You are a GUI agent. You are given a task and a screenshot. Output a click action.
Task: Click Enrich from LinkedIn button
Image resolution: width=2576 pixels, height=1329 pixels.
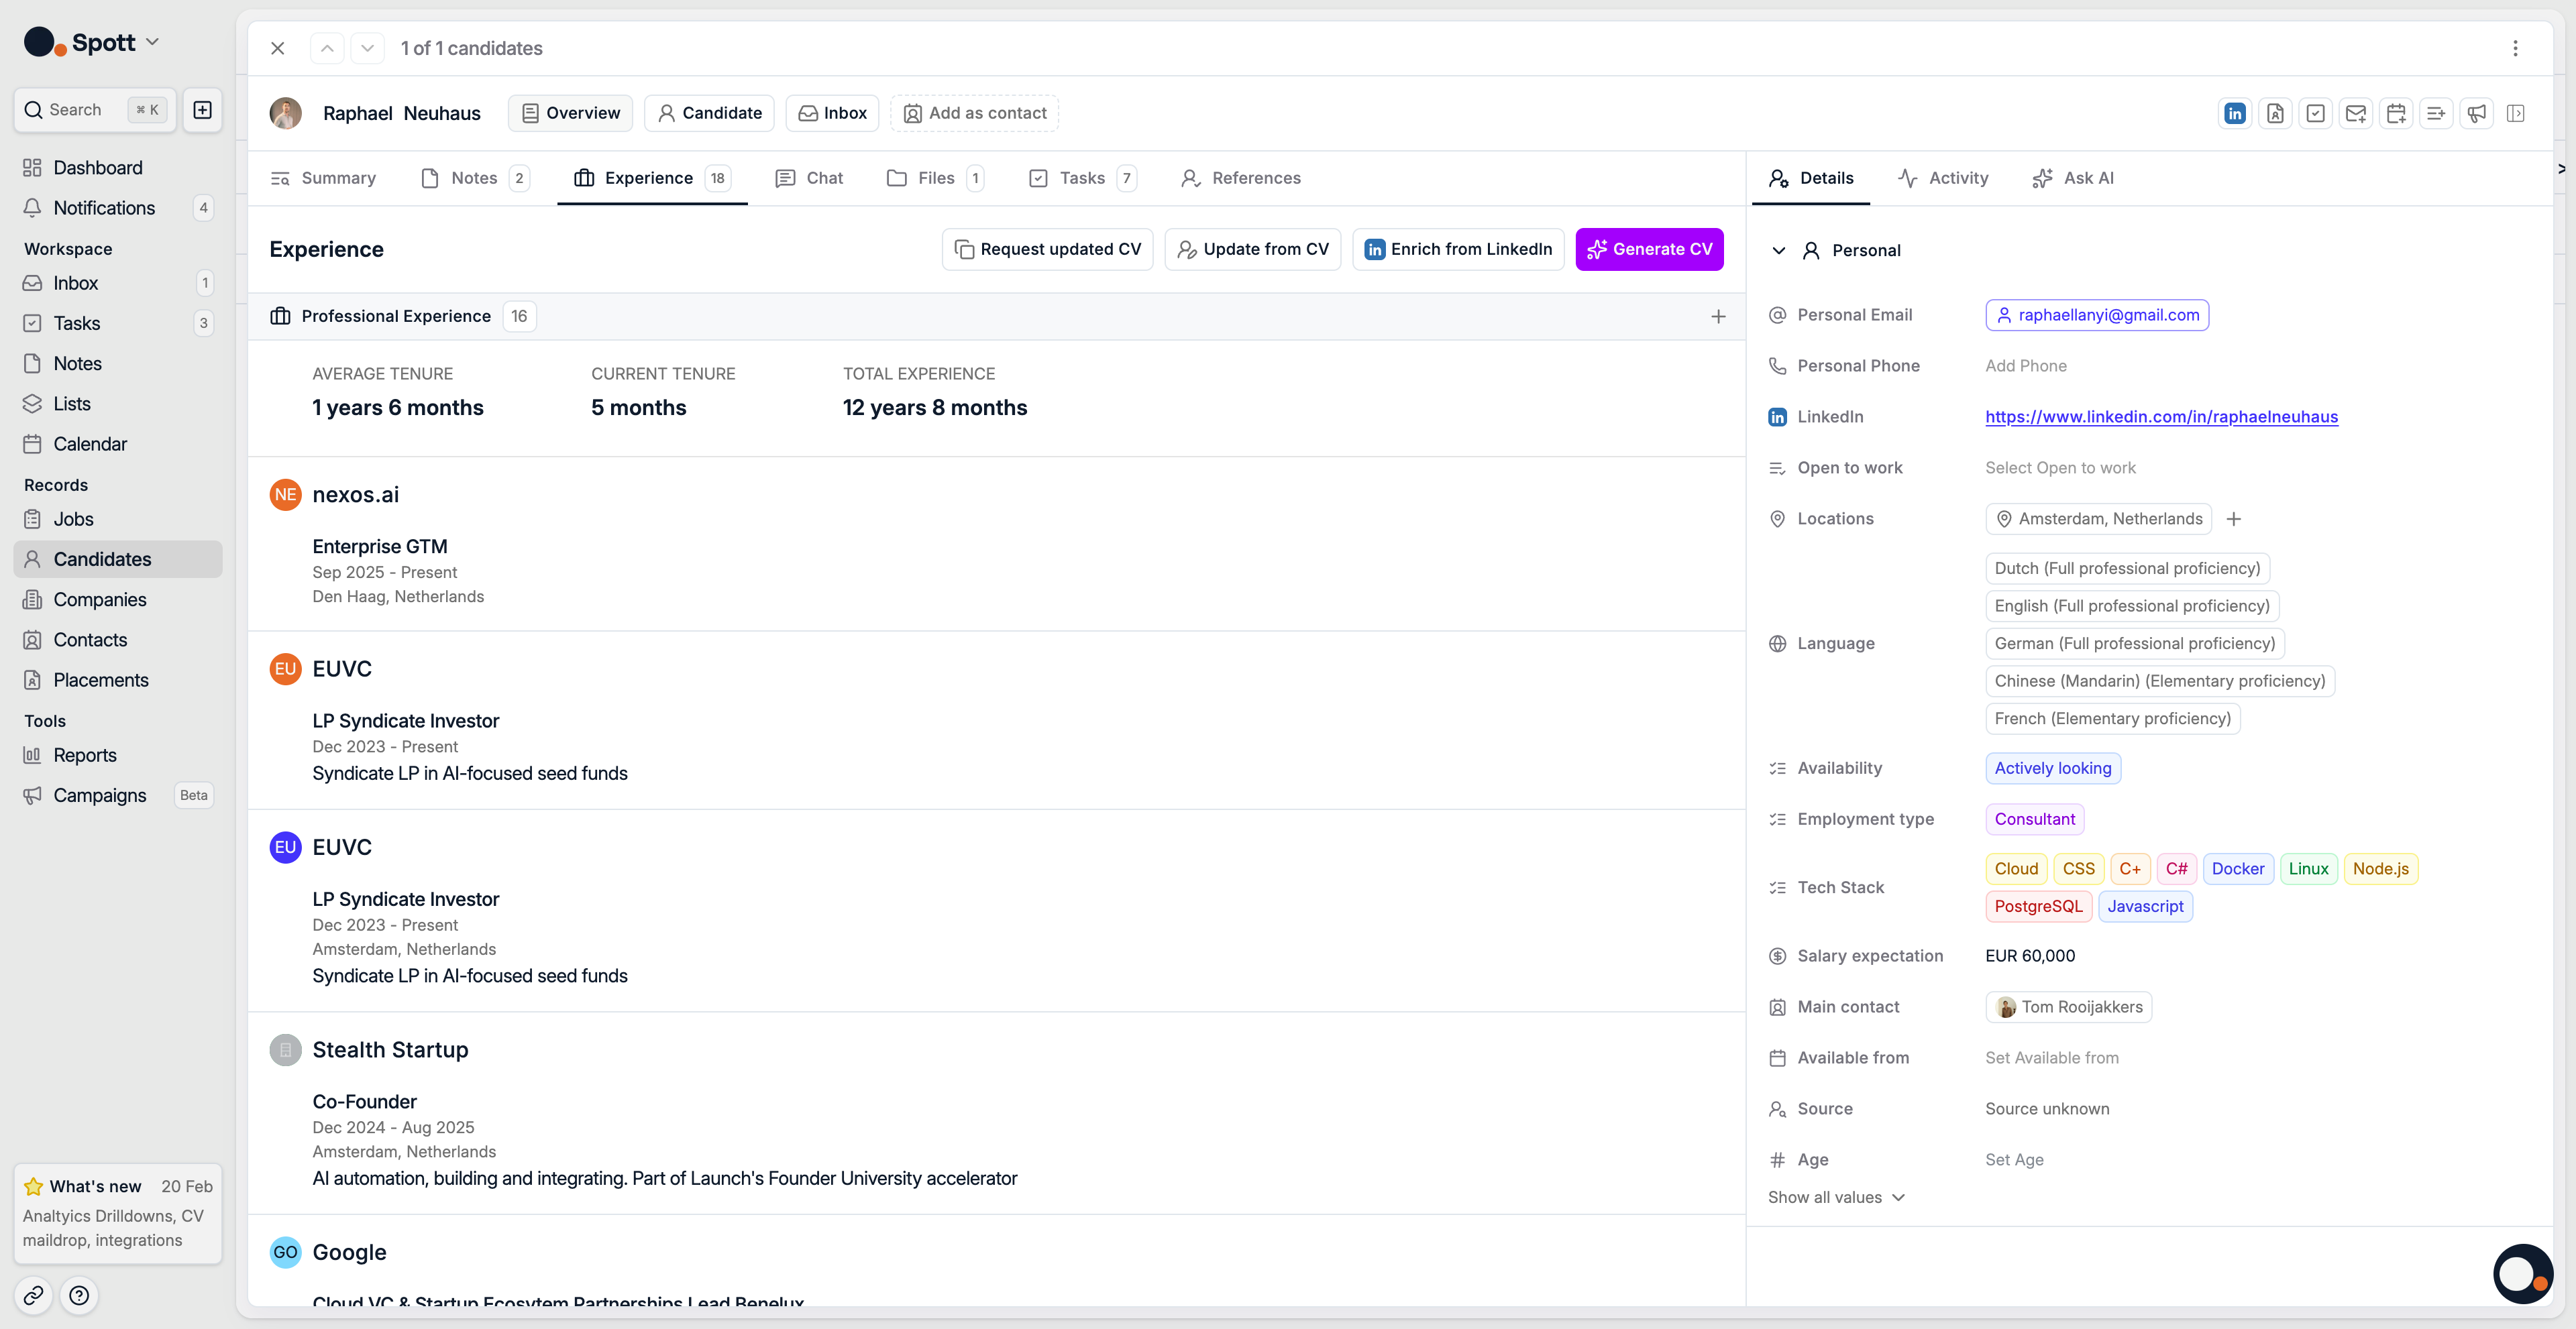point(1458,250)
